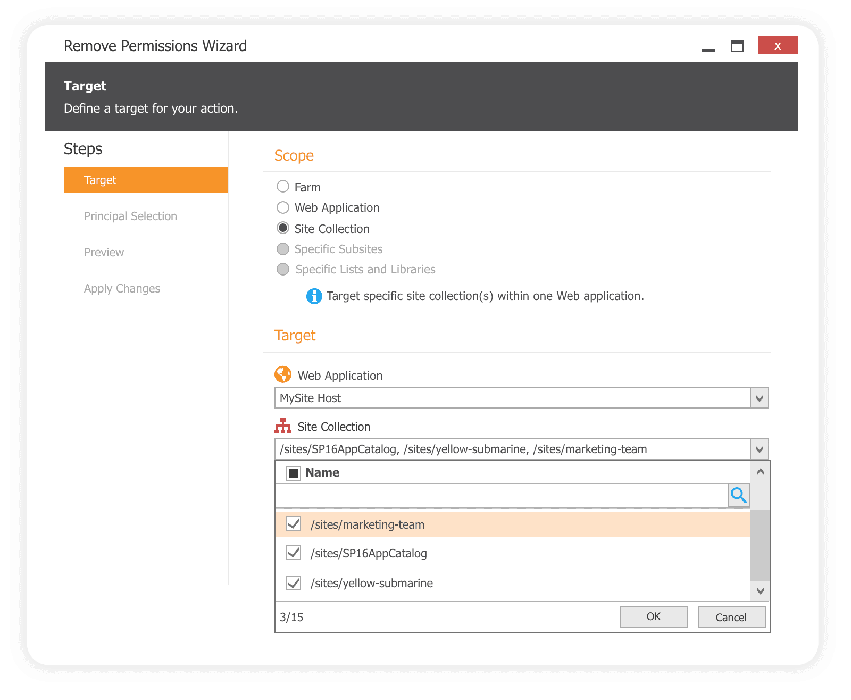Cancel the site collection selection
The image size is (851, 700).
pyautogui.click(x=731, y=616)
